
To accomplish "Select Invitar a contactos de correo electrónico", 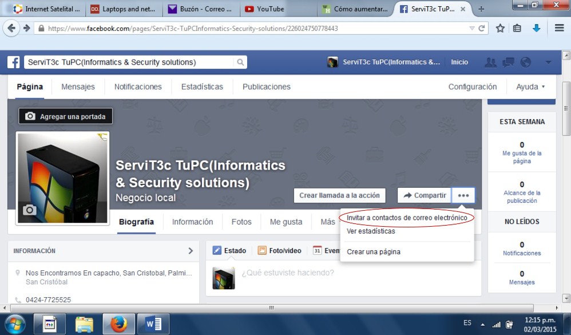I will pos(407,218).
